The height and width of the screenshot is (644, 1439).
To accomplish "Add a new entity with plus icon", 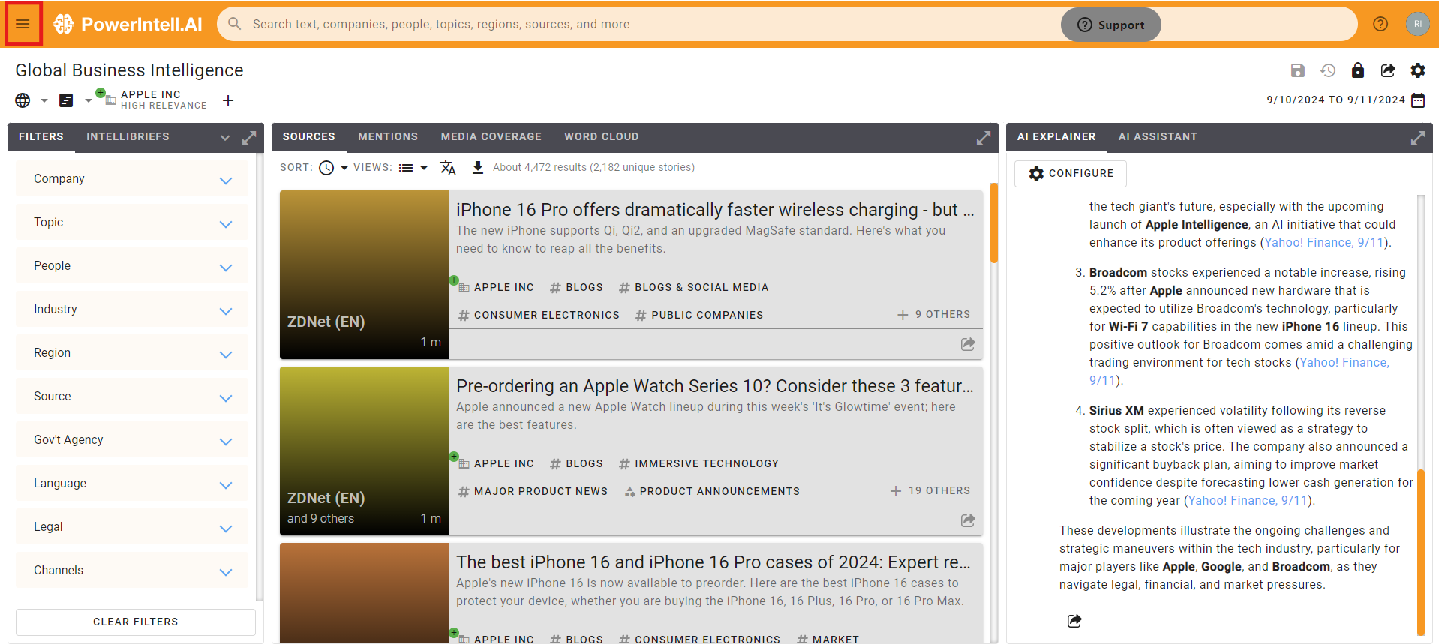I will 228,100.
